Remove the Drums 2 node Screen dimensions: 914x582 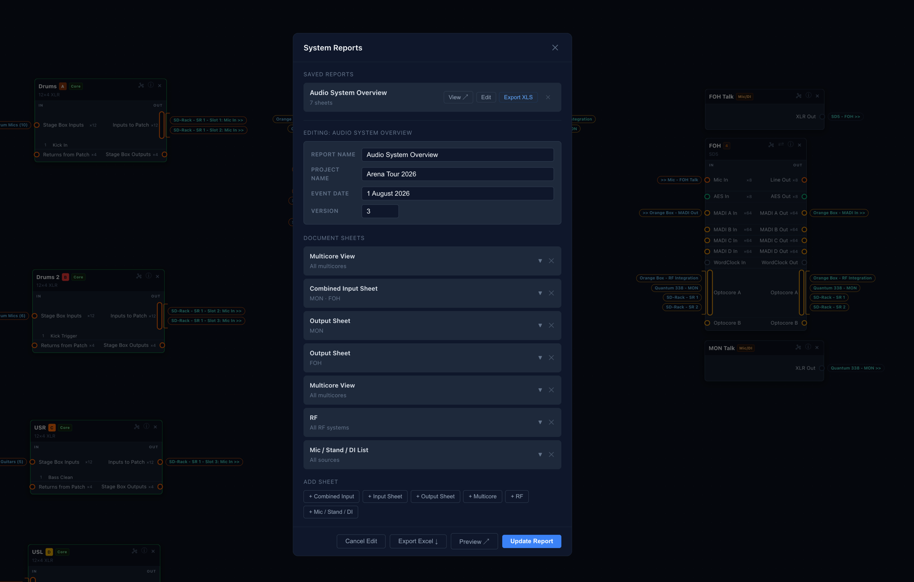(x=158, y=276)
